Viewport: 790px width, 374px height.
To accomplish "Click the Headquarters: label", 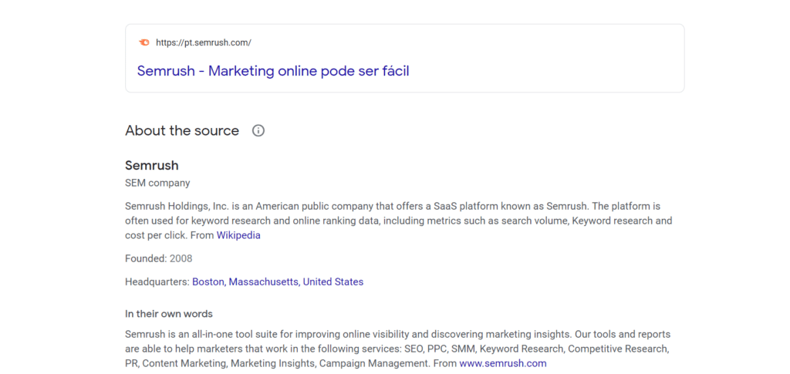I will 157,282.
